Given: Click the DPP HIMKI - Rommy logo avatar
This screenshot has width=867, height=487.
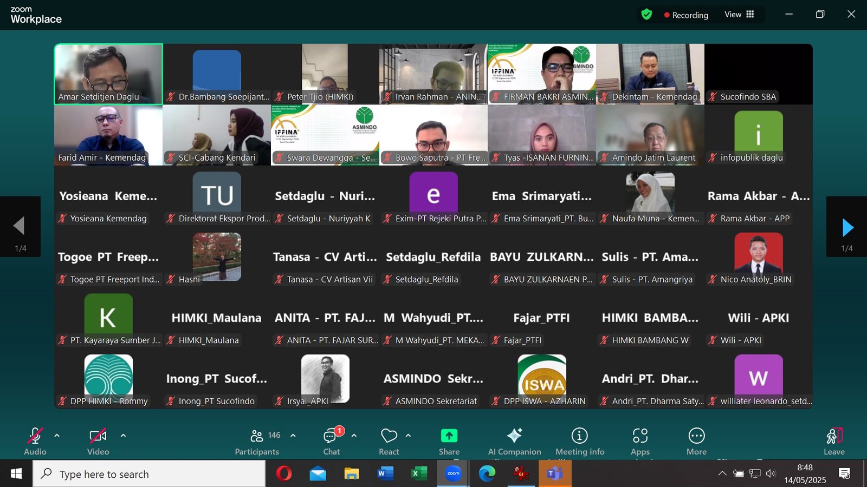Looking at the screenshot, I should (108, 374).
